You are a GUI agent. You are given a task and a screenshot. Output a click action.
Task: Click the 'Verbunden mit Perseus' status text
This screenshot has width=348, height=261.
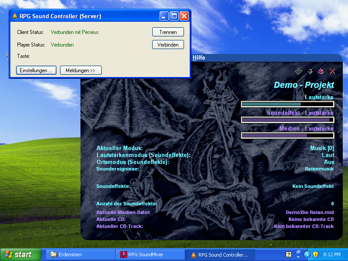pos(74,32)
